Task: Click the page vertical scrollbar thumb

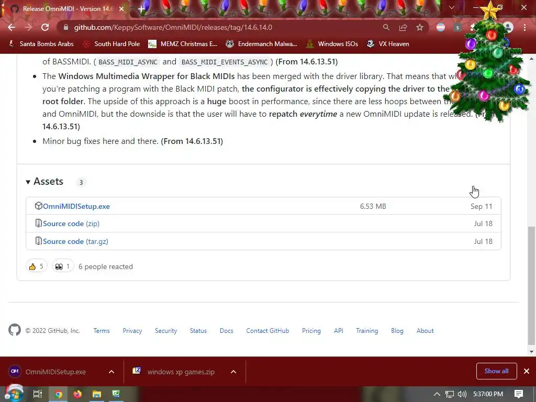Action: click(531, 285)
